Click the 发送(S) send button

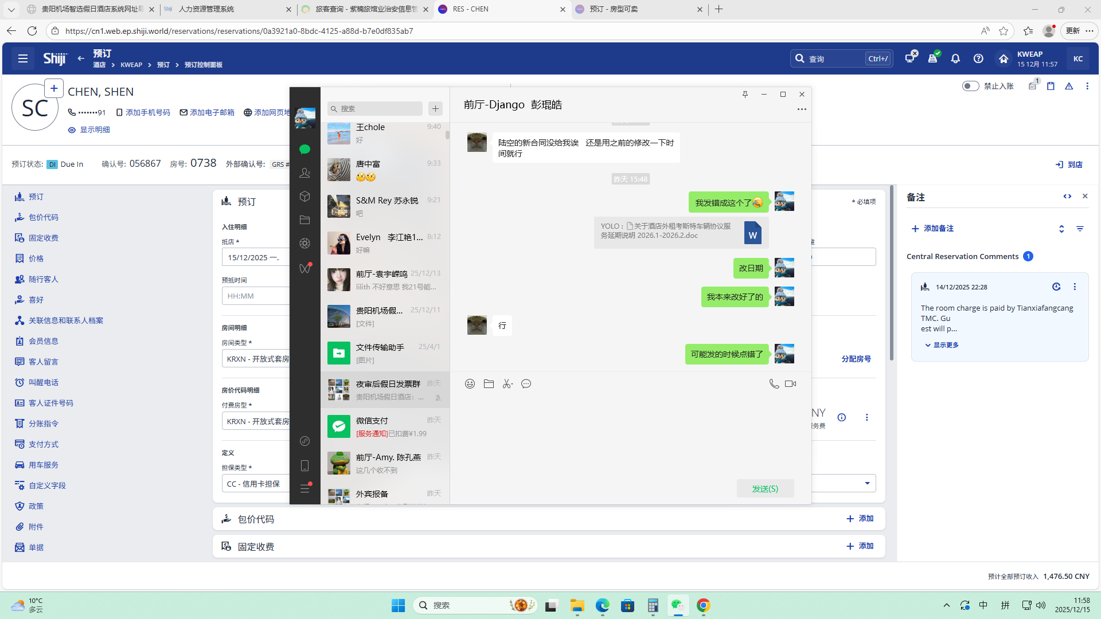pos(765,488)
